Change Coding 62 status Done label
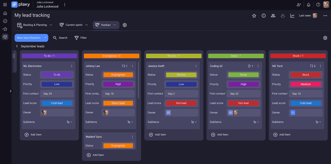The width and height of the screenshot is (331, 164). [x=243, y=75]
